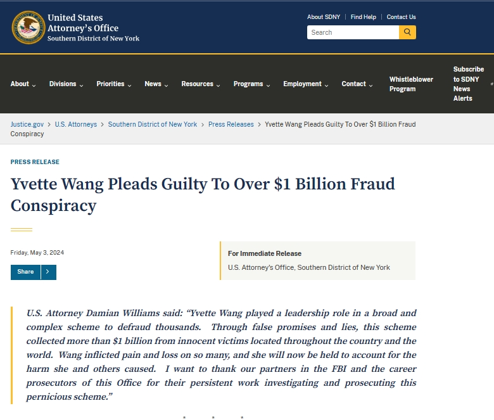494x420 pixels.
Task: Click the magnifying glass search button
Action: tap(407, 32)
